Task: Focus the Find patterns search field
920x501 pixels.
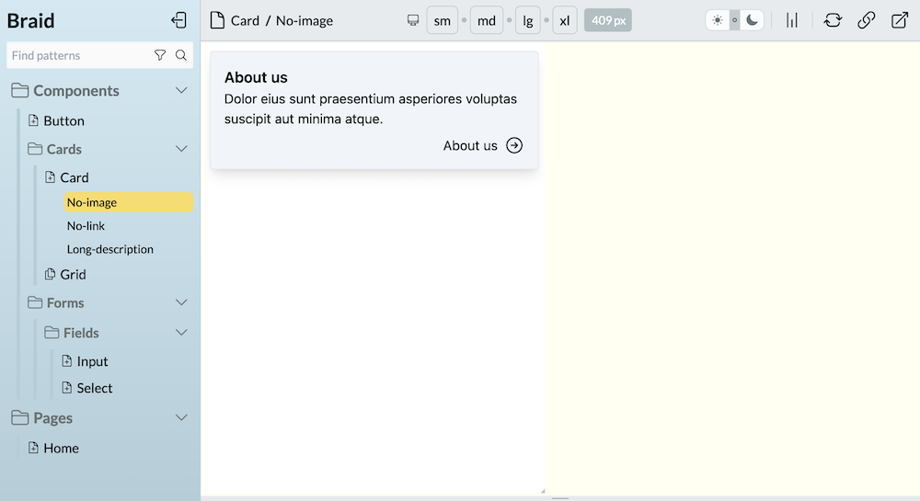Action: 79,55
